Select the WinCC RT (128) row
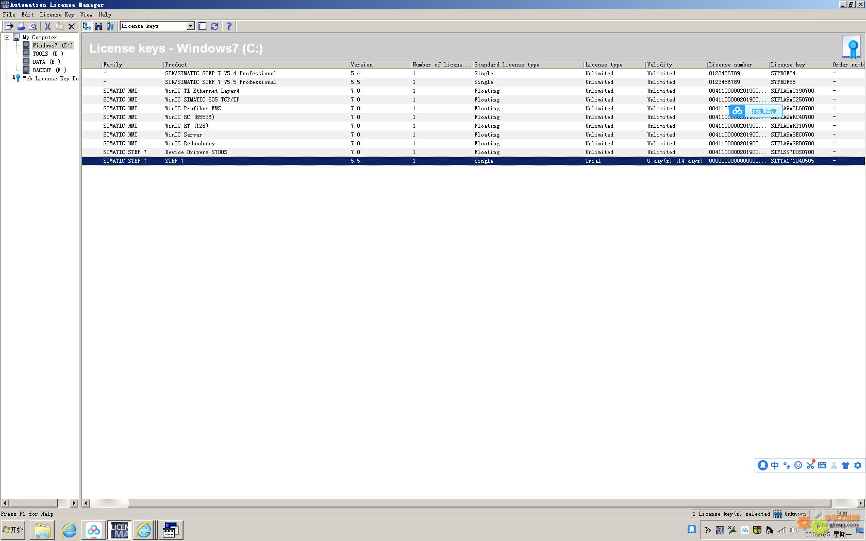Image resolution: width=866 pixels, height=541 pixels. point(473,126)
